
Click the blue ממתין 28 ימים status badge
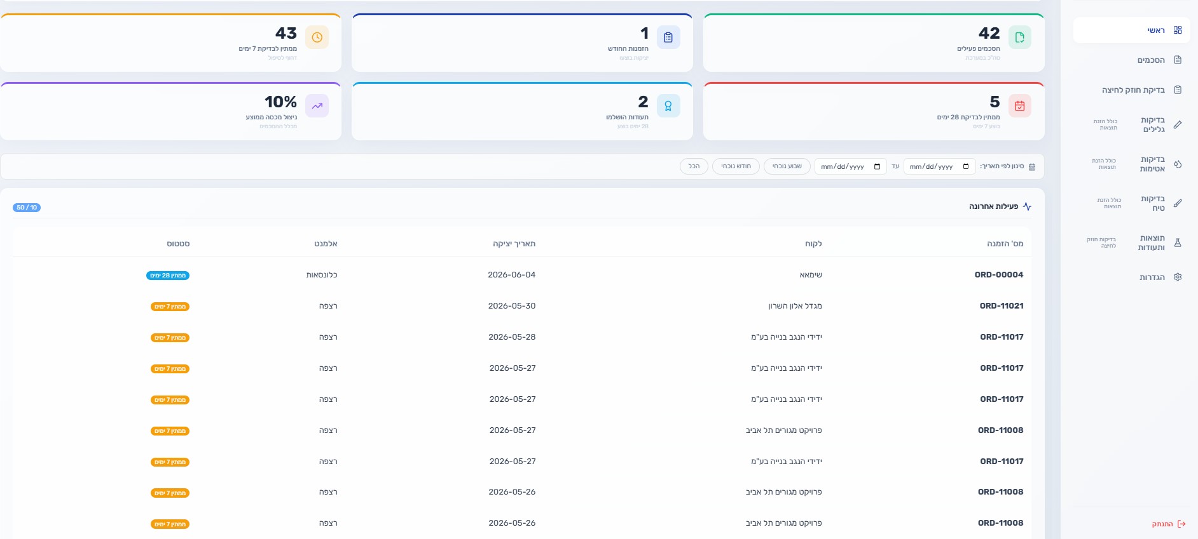[168, 276]
